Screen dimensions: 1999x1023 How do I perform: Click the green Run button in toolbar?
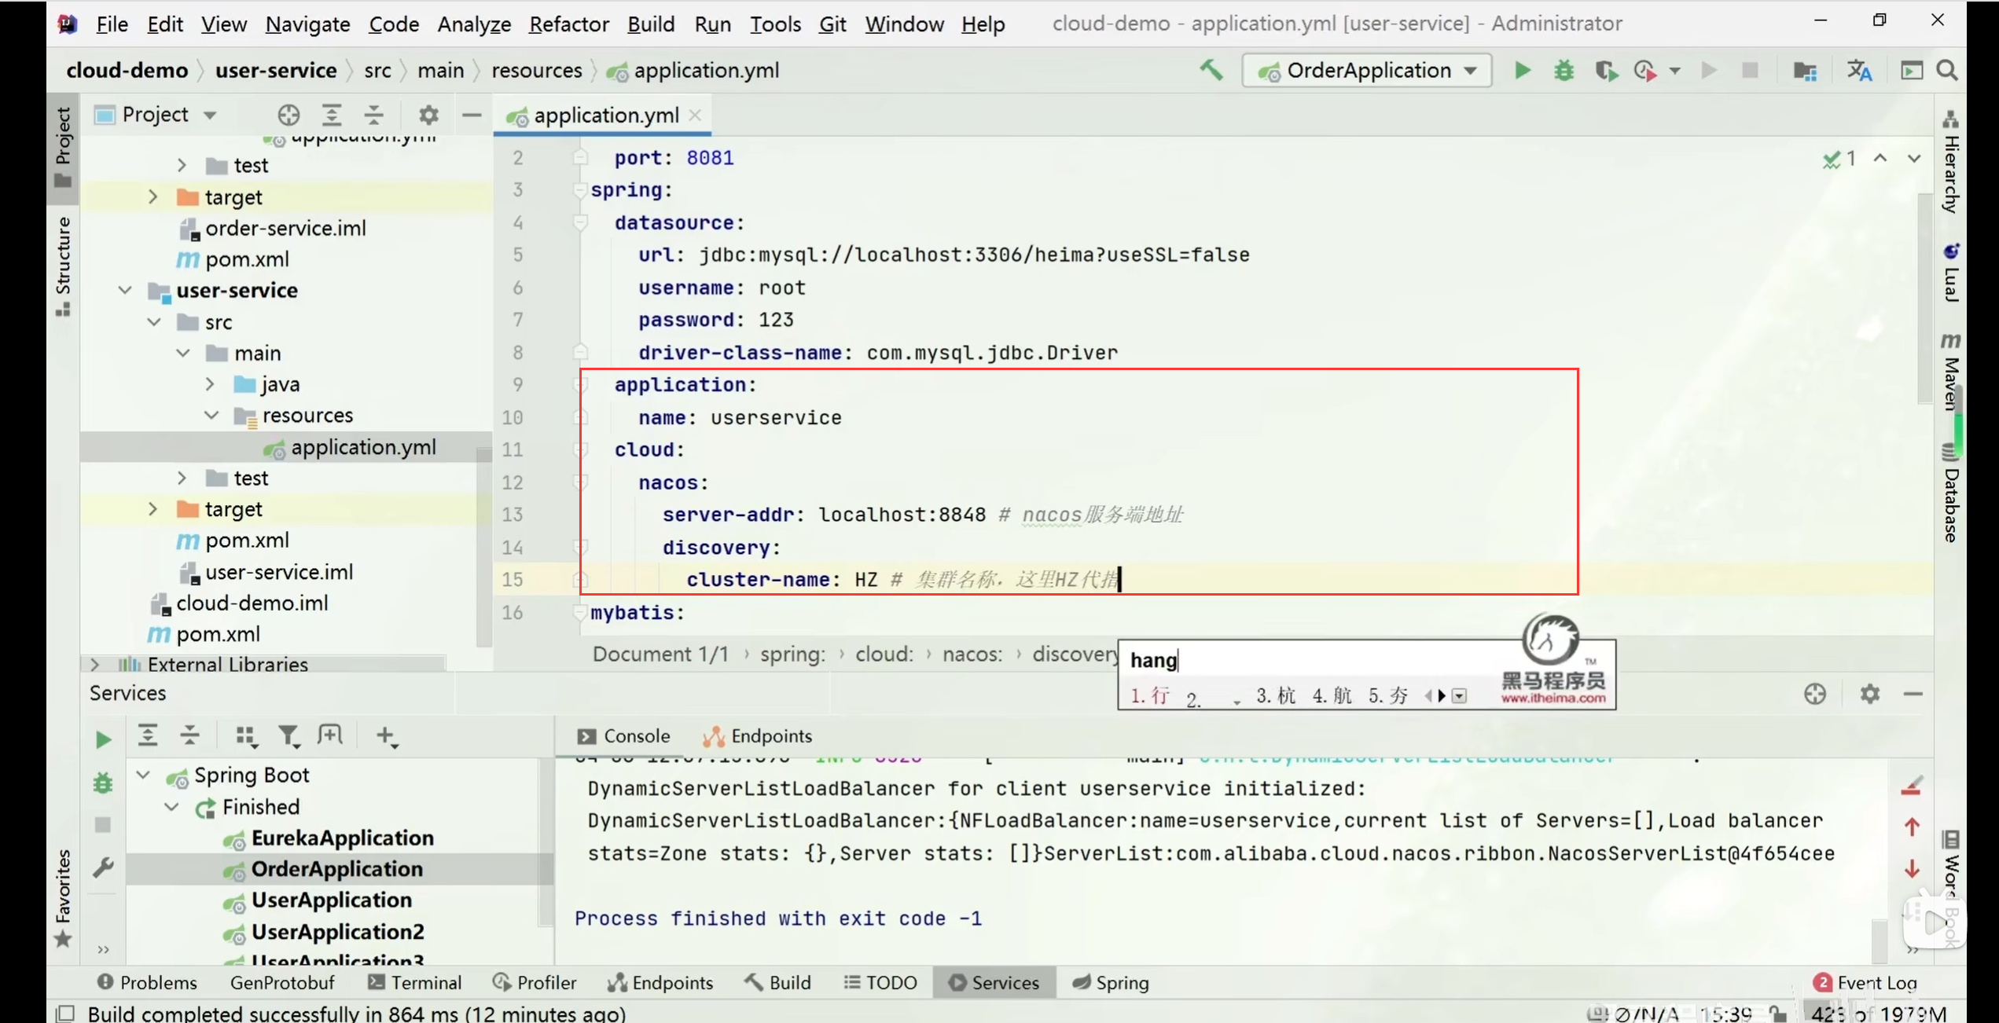pos(1523,71)
